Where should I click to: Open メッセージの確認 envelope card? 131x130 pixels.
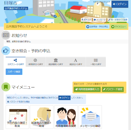coord(90,117)
